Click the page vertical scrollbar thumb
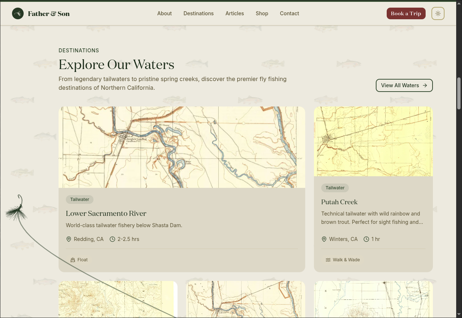 pos(459,93)
